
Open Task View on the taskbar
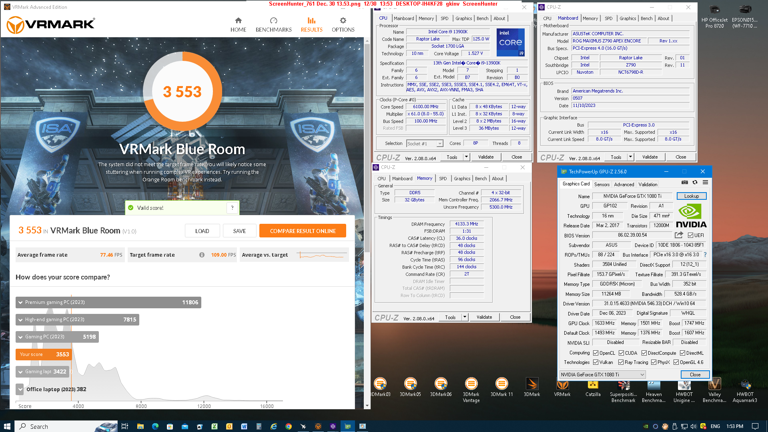pyautogui.click(x=124, y=426)
